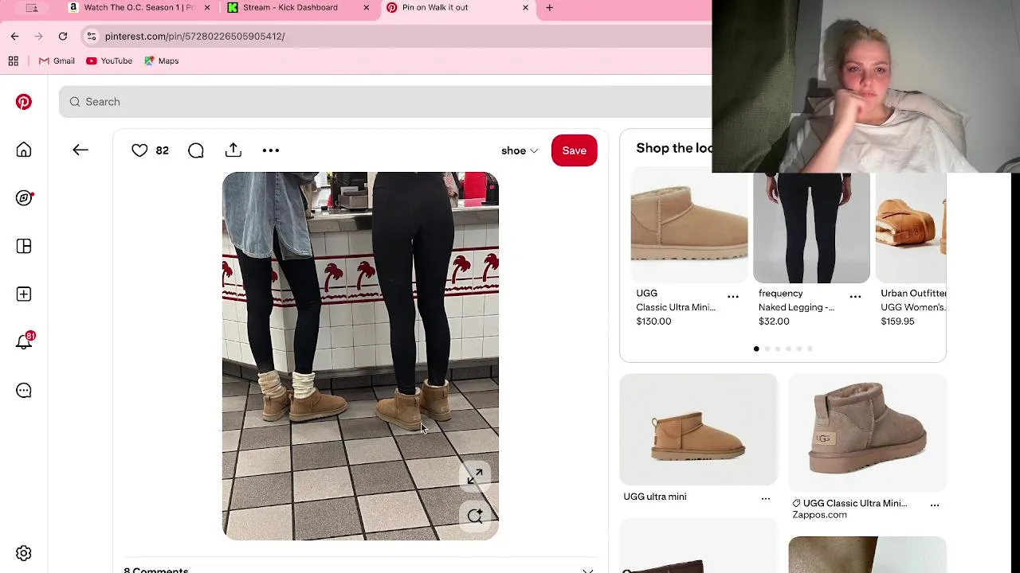Open the shoe board selector dropdown

[520, 150]
